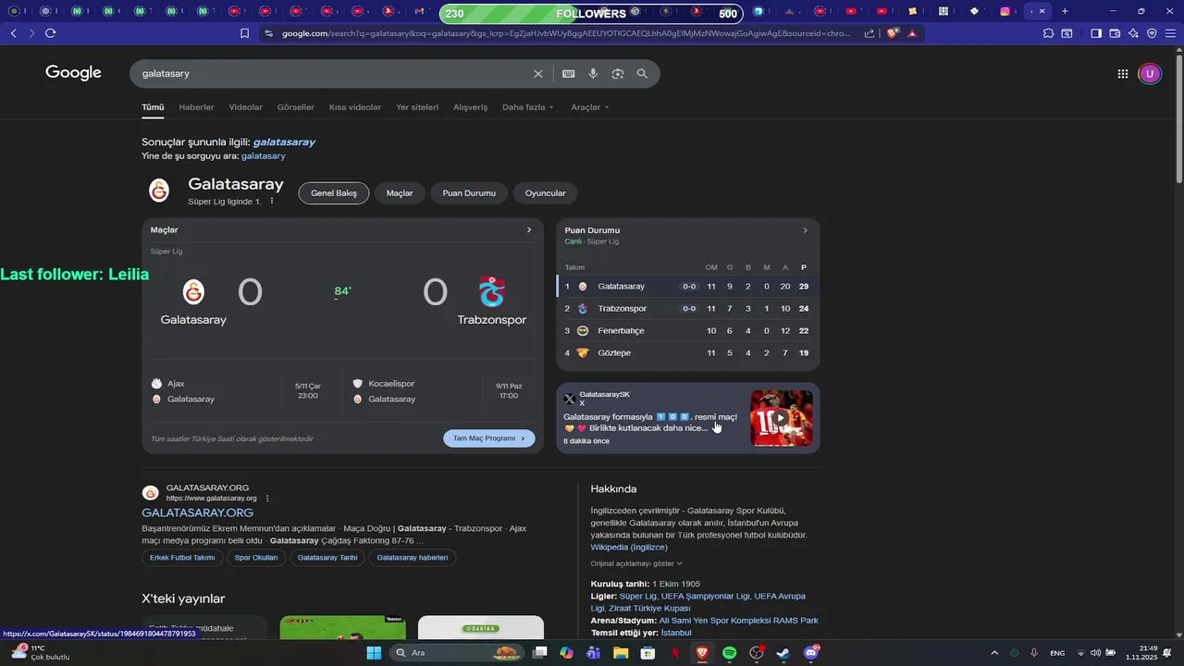Open the Ali Sami Yen Spor Kompleksi link

point(739,621)
